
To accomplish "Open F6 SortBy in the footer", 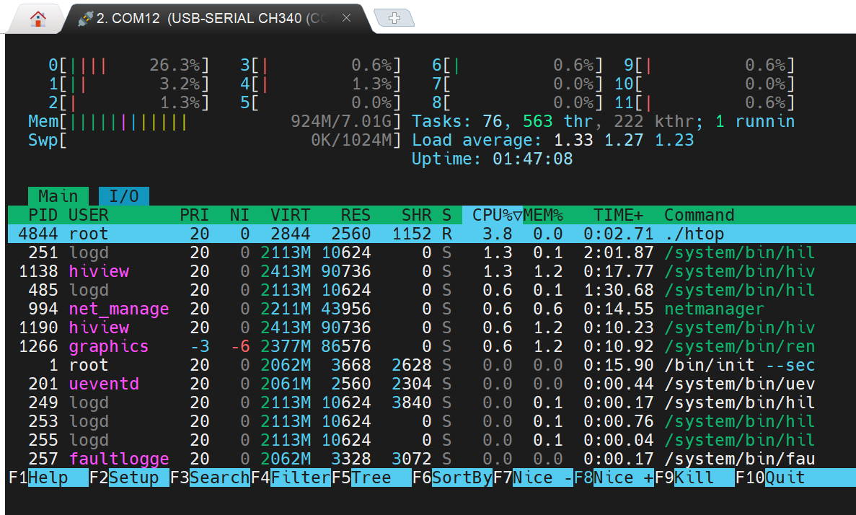I will click(452, 477).
